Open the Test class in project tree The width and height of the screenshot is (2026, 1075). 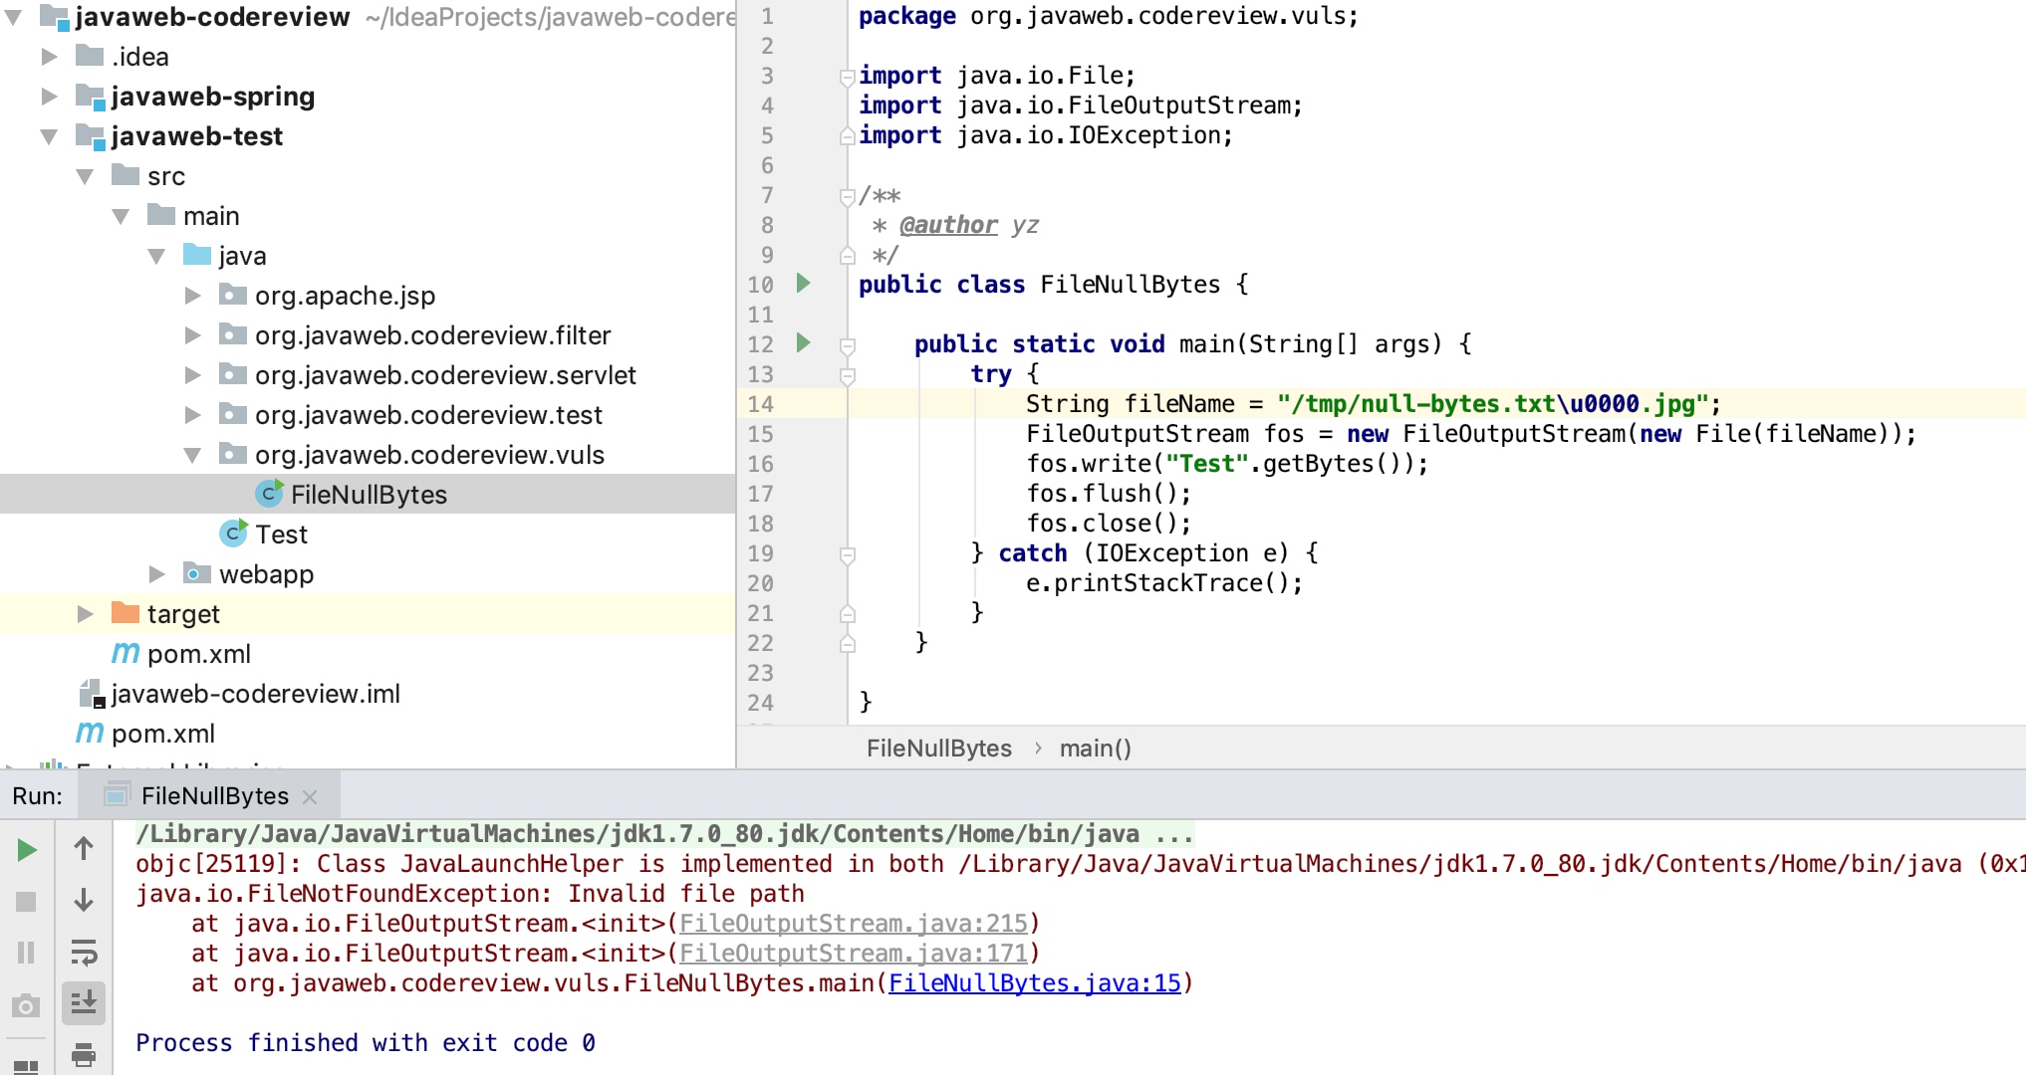pos(281,535)
